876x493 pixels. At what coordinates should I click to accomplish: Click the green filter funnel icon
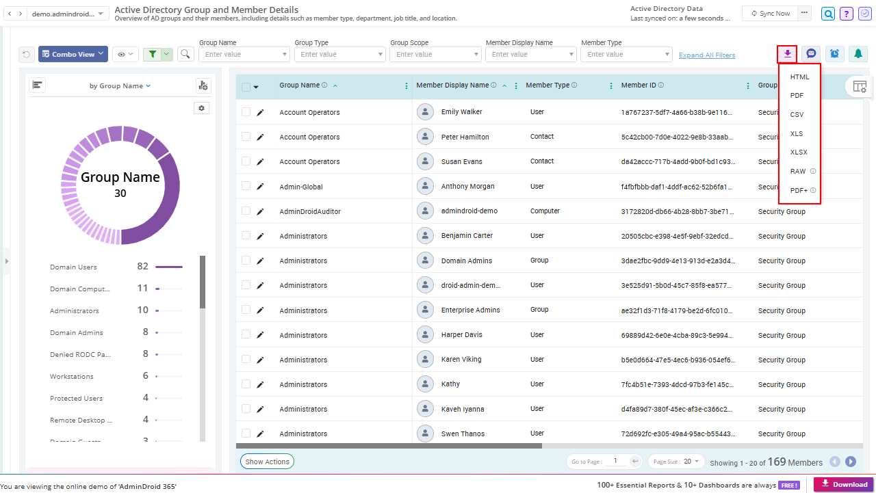(x=153, y=54)
